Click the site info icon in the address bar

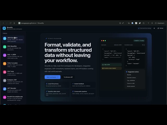coord(19,23)
